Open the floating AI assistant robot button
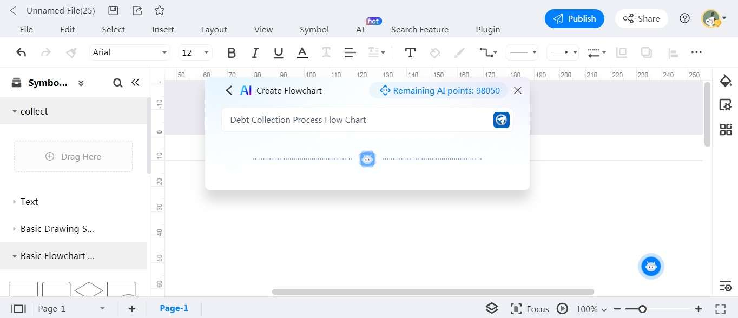This screenshot has width=738, height=318. tap(651, 266)
